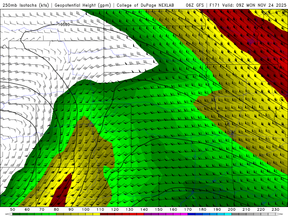Select the bright red swatch just before 140
Image resolution: width=288 pixels, height=216 pixels.
click(x=140, y=214)
